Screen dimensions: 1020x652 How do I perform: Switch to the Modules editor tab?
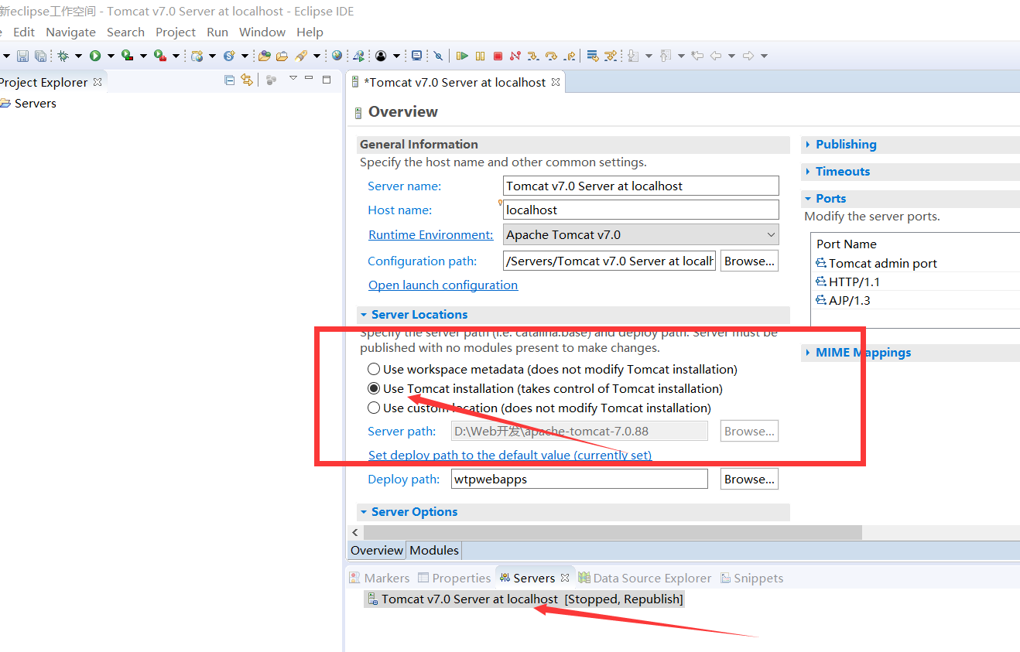[434, 551]
